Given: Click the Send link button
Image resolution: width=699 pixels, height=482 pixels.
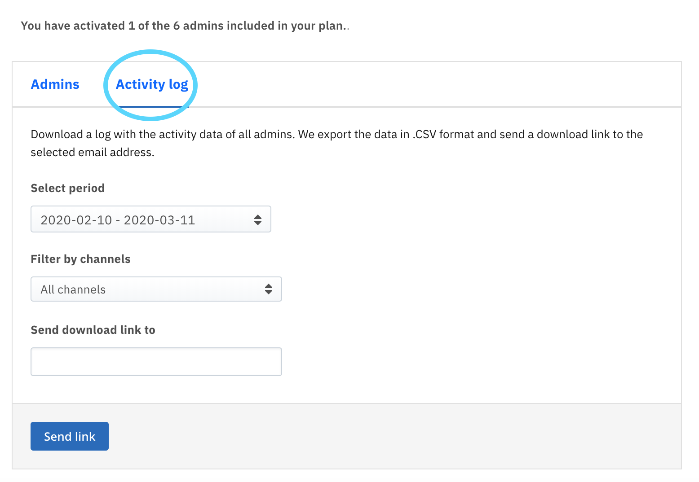Looking at the screenshot, I should [x=70, y=436].
